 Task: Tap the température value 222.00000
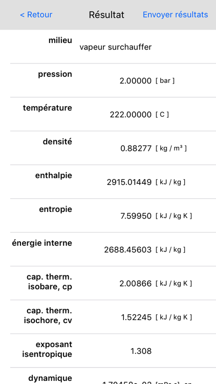pos(131,115)
